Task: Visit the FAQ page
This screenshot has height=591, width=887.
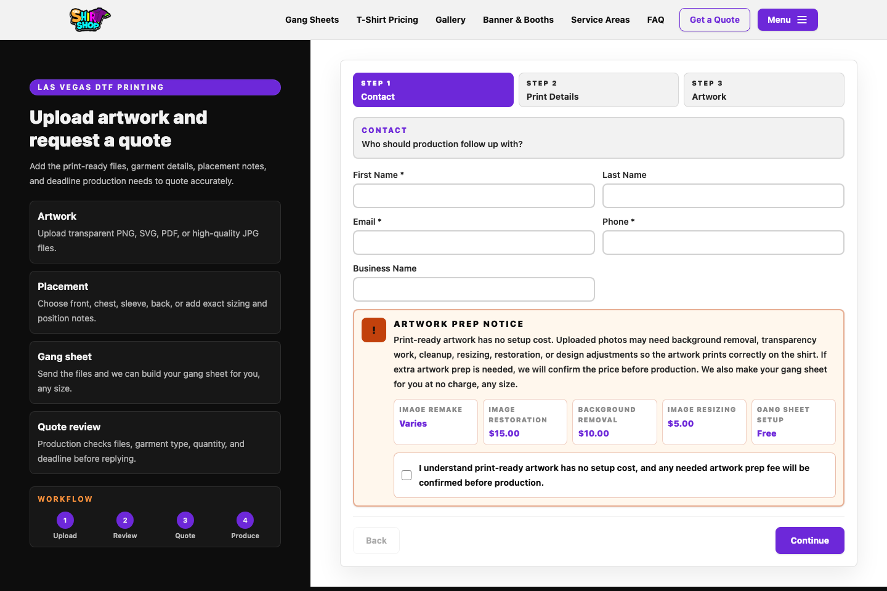Action: [655, 20]
